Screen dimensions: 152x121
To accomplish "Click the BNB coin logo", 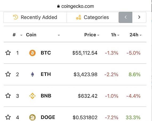I will (x=32, y=96).
